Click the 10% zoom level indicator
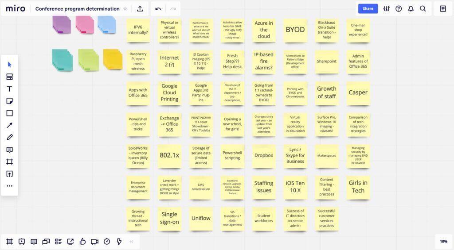This screenshot has height=250, width=454. click(443, 241)
